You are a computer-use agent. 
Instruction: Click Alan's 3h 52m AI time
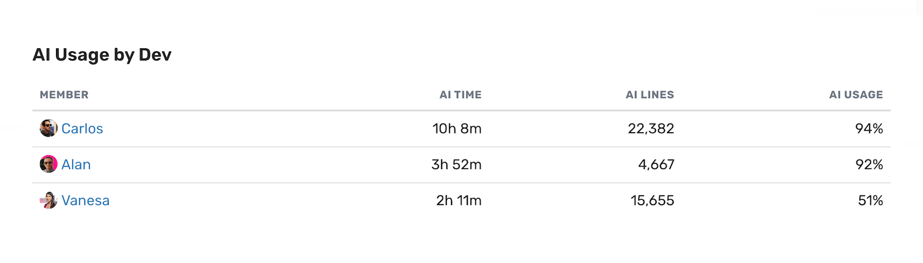[457, 164]
